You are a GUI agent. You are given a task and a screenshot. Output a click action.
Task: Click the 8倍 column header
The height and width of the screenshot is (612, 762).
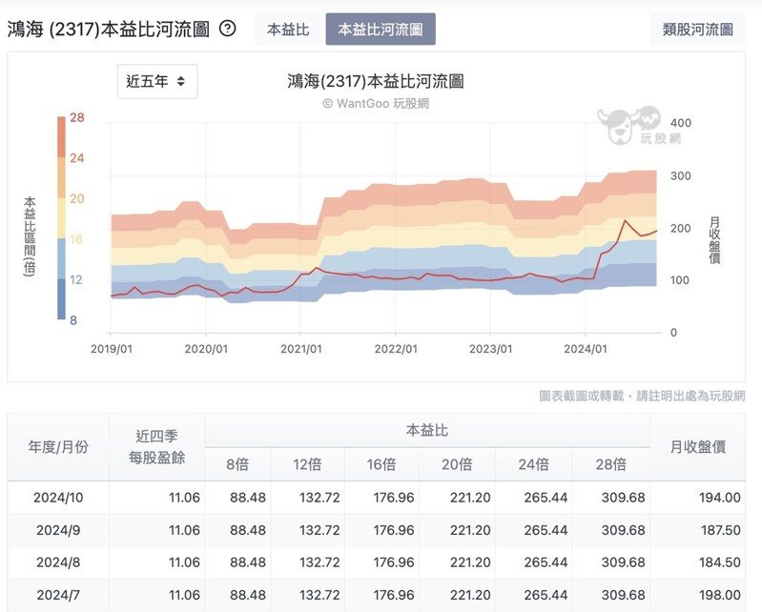coord(237,464)
